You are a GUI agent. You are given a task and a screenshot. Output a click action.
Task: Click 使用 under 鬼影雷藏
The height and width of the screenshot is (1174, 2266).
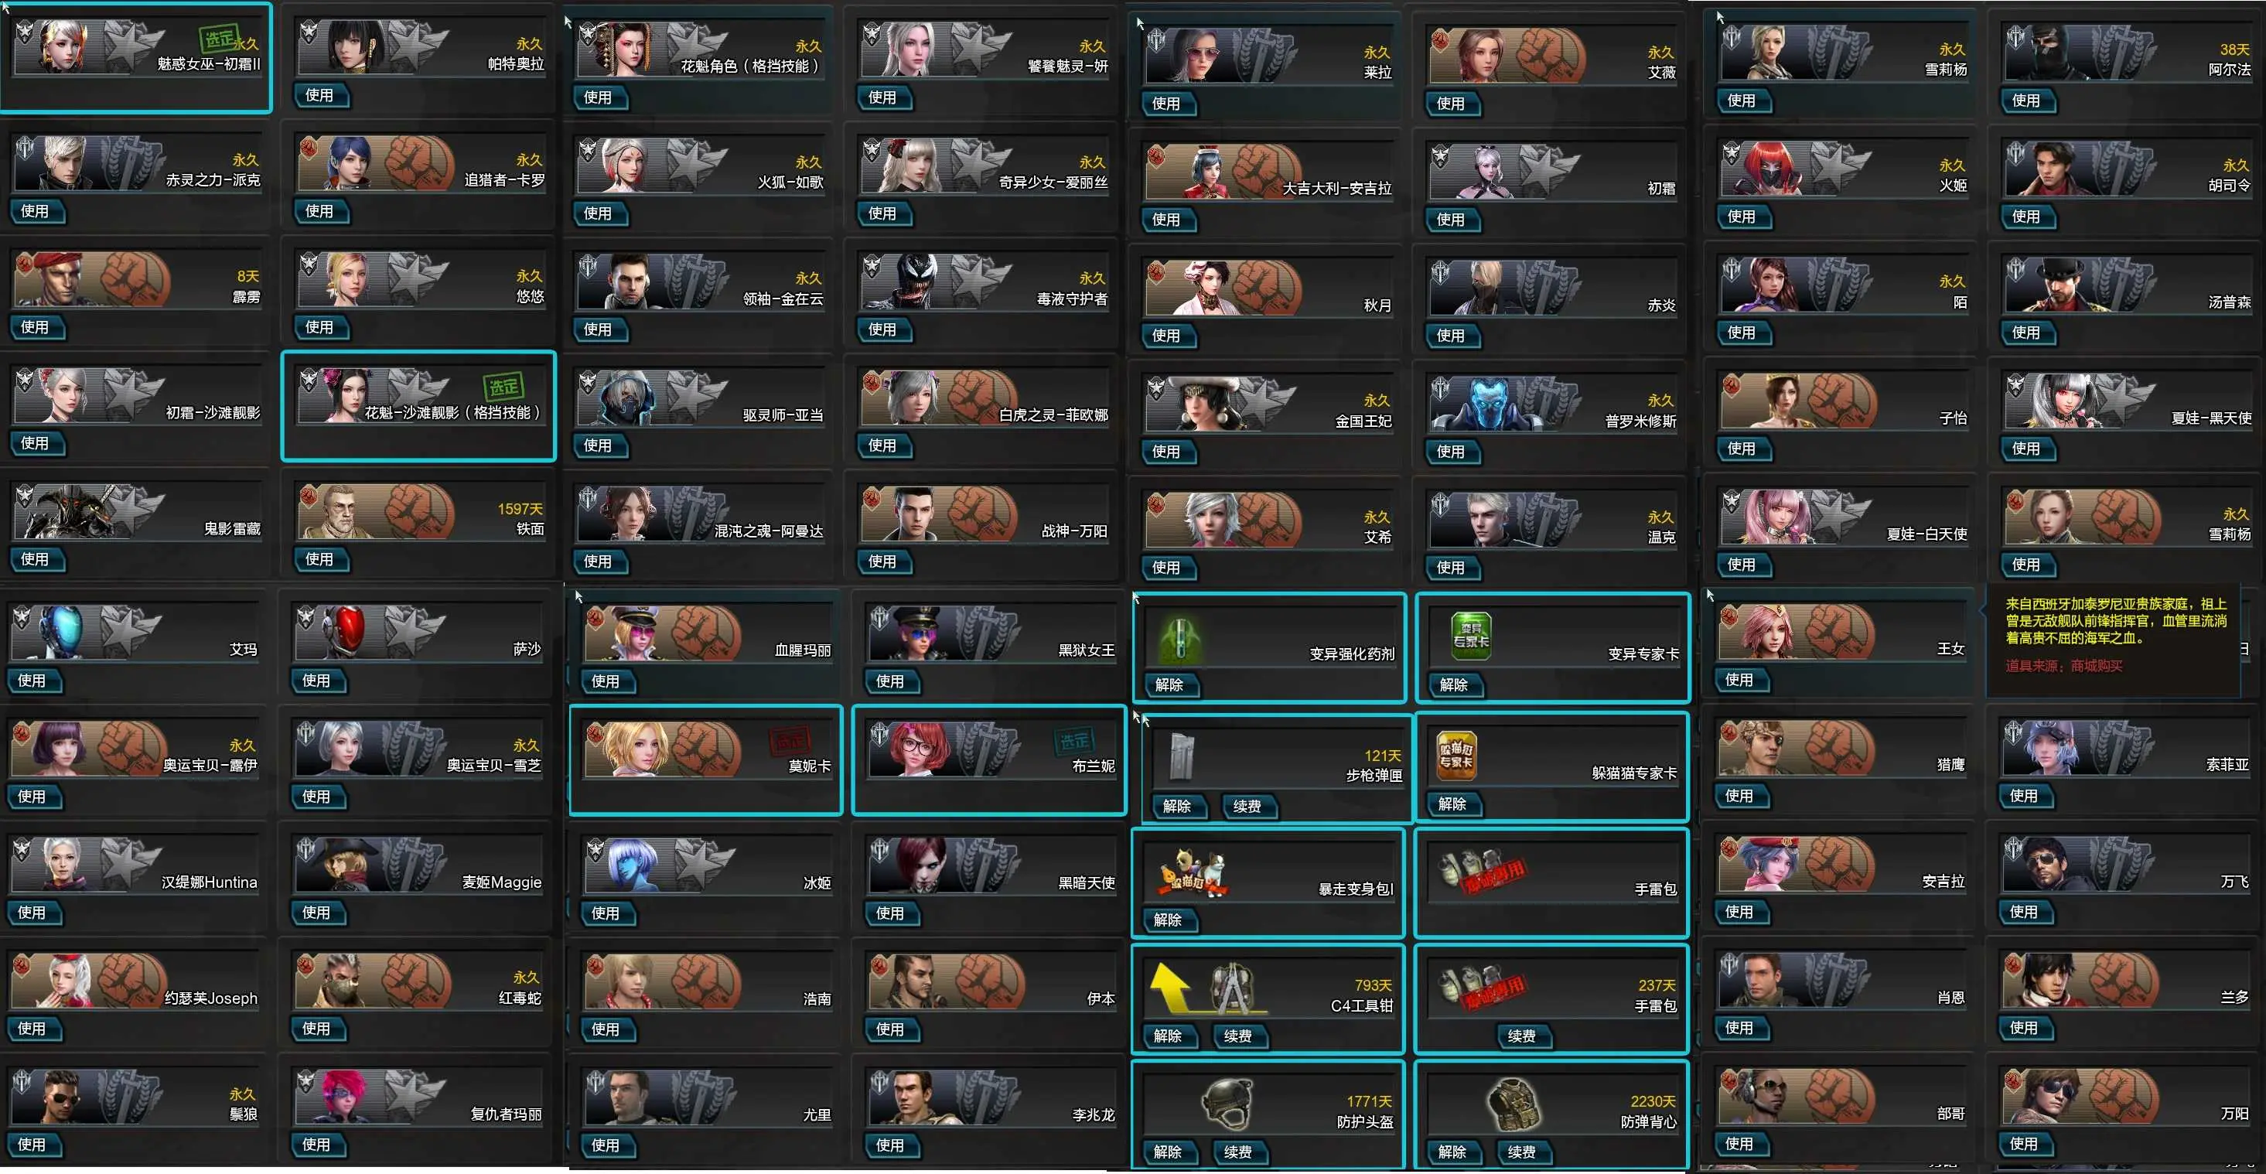(34, 558)
